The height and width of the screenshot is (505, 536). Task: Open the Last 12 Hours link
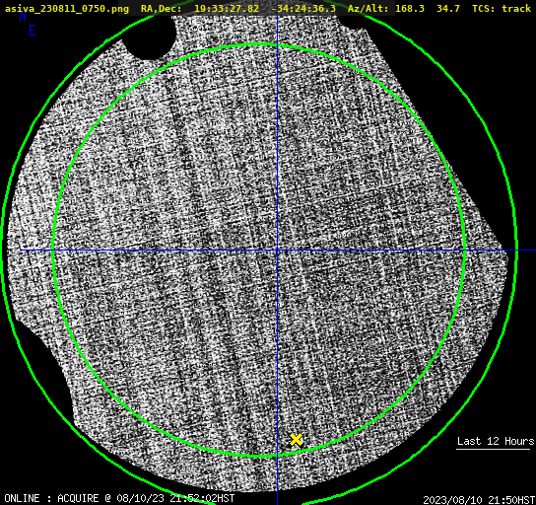click(x=496, y=441)
